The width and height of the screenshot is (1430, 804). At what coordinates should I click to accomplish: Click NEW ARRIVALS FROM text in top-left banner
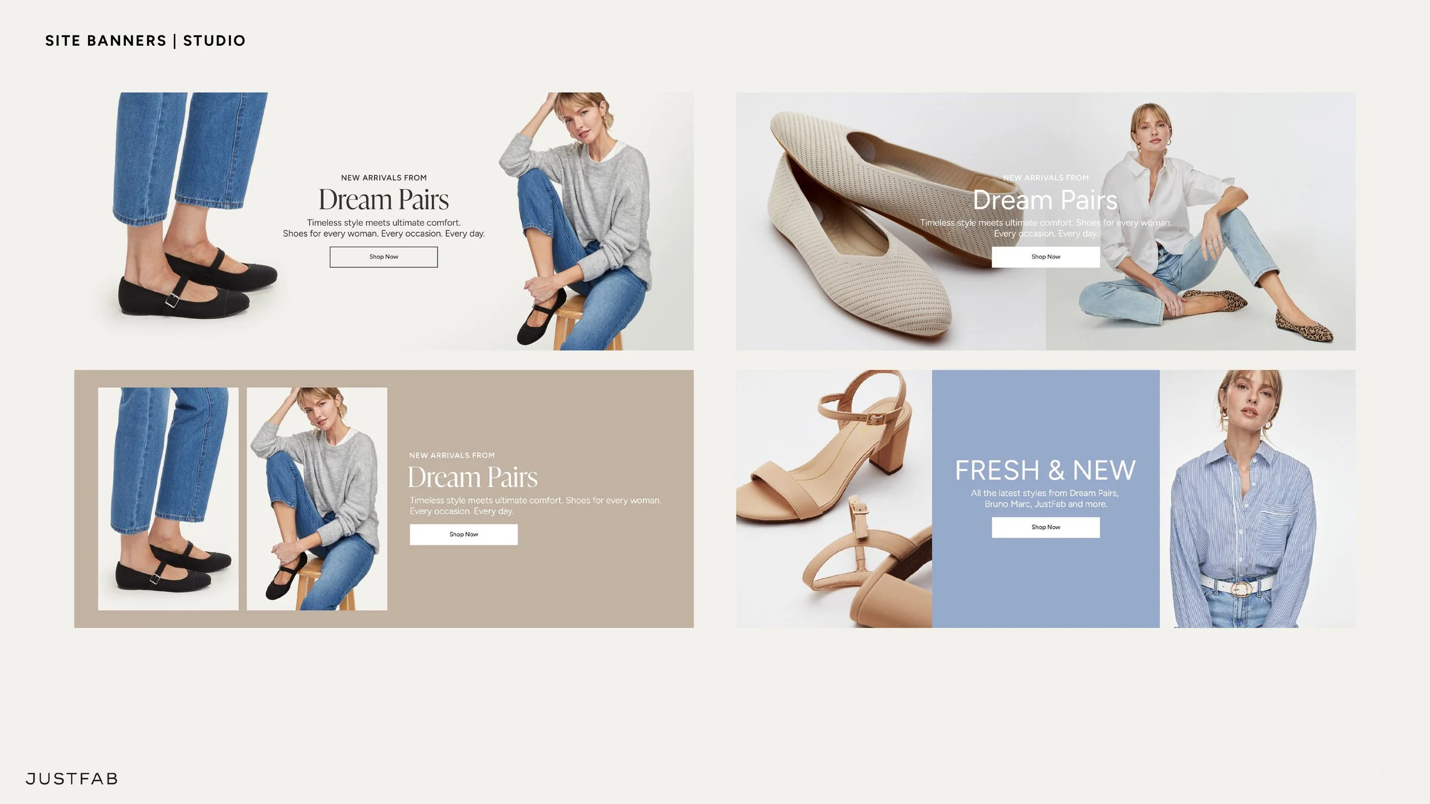[384, 178]
